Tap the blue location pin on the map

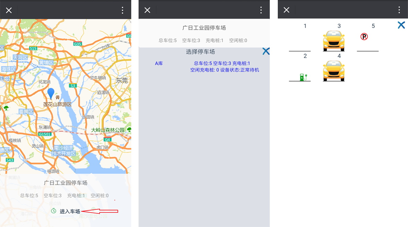click(x=51, y=93)
